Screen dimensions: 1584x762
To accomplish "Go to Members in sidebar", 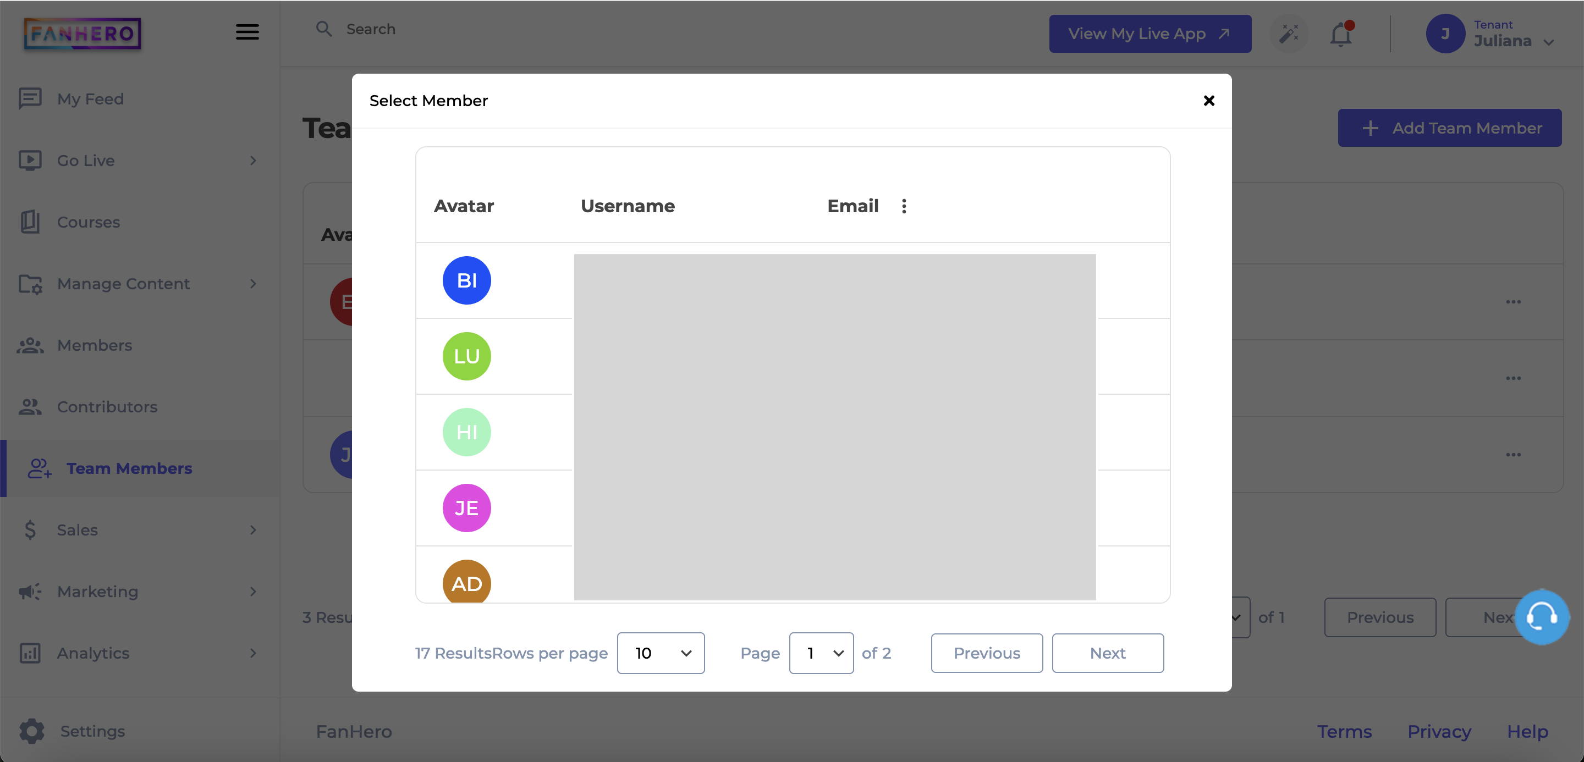I will (94, 345).
